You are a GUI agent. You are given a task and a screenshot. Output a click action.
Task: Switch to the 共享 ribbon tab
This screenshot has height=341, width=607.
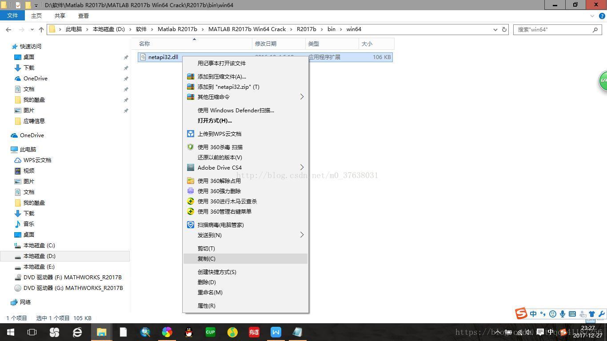pos(60,16)
